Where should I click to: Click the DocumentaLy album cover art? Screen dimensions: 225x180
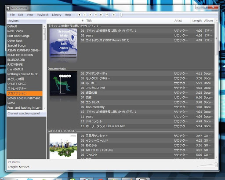pos(63,84)
